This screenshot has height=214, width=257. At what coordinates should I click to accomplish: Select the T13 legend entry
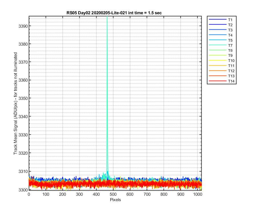[x=222, y=76]
